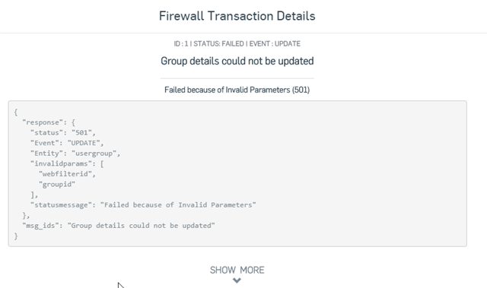Click the opening brace of the JSON block
The image size is (487, 288).
16,112
